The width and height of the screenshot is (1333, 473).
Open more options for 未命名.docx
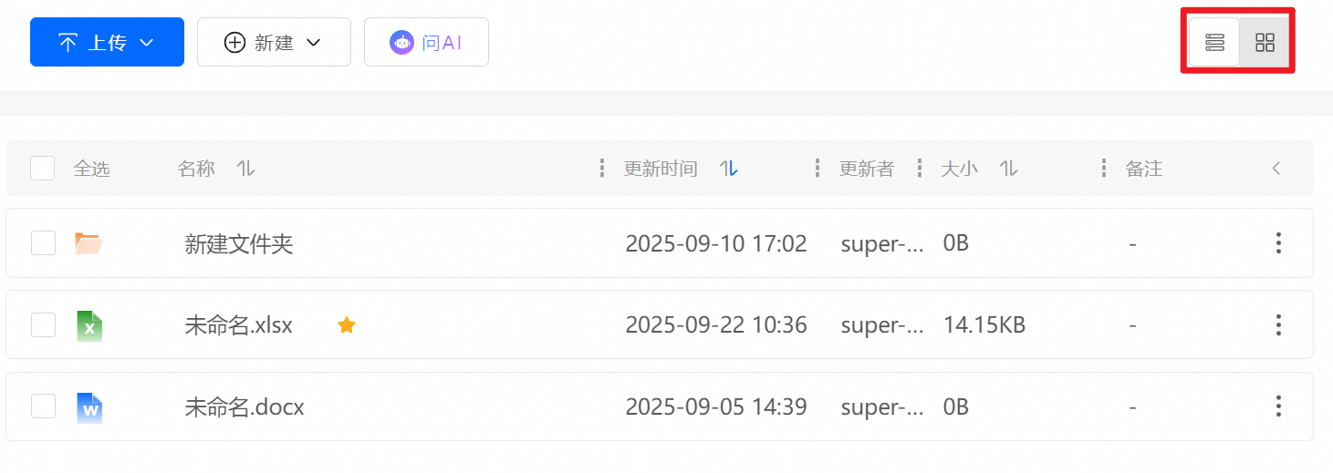tap(1278, 406)
